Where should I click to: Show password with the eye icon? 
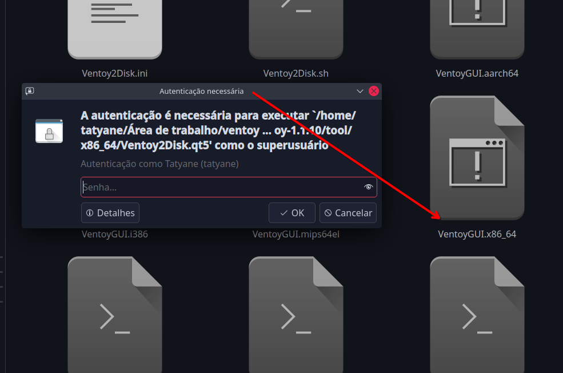coord(368,187)
